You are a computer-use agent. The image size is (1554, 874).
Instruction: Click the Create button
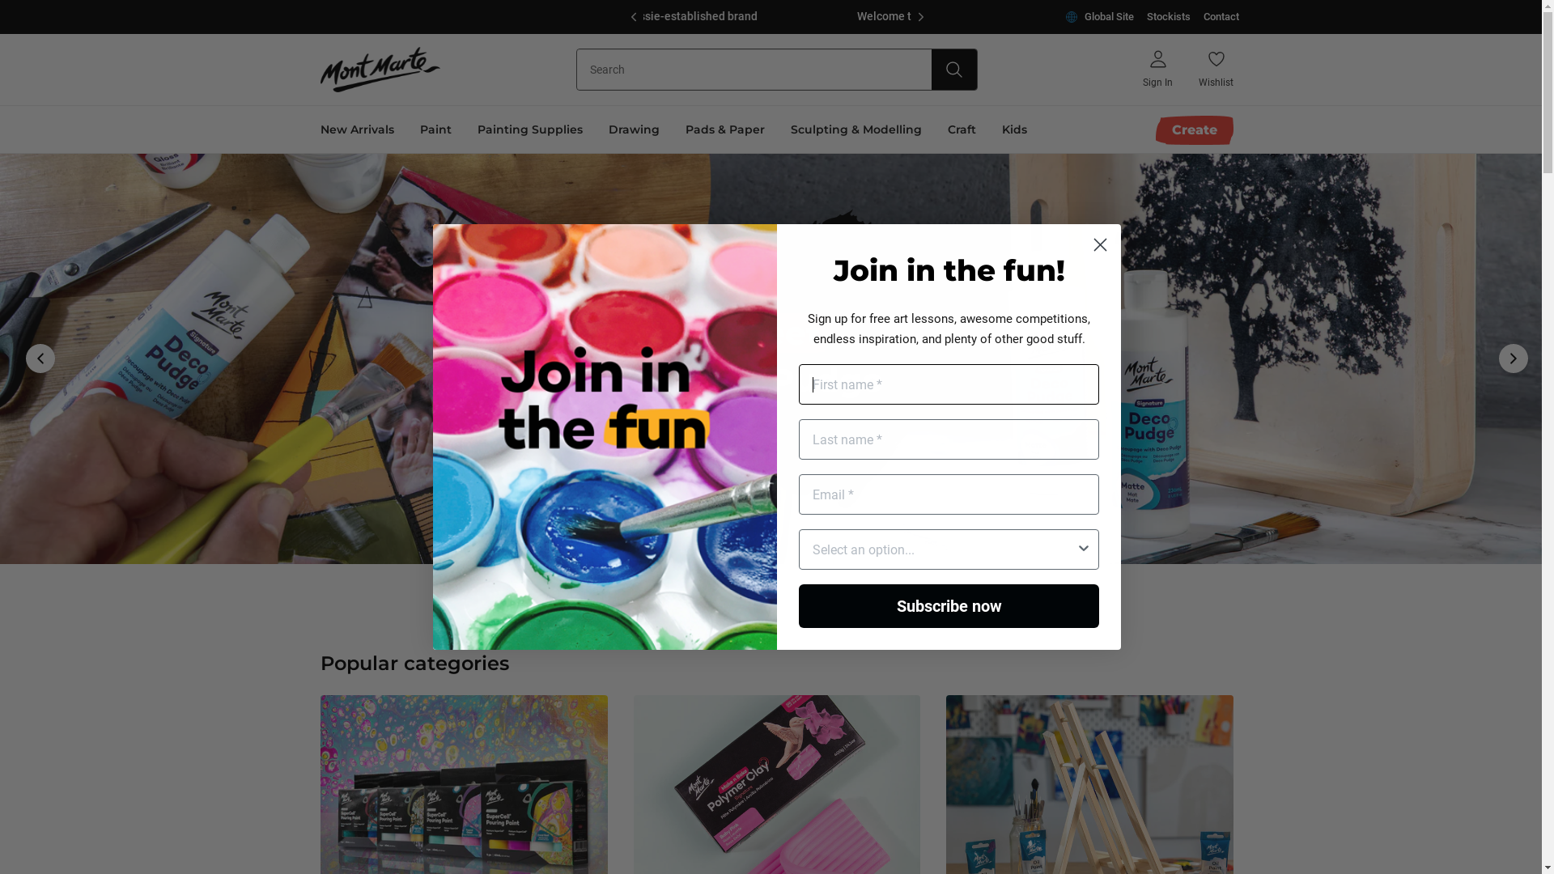[x=1195, y=130]
